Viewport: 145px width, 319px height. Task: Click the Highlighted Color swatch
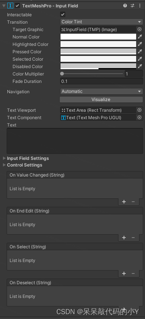99,44
